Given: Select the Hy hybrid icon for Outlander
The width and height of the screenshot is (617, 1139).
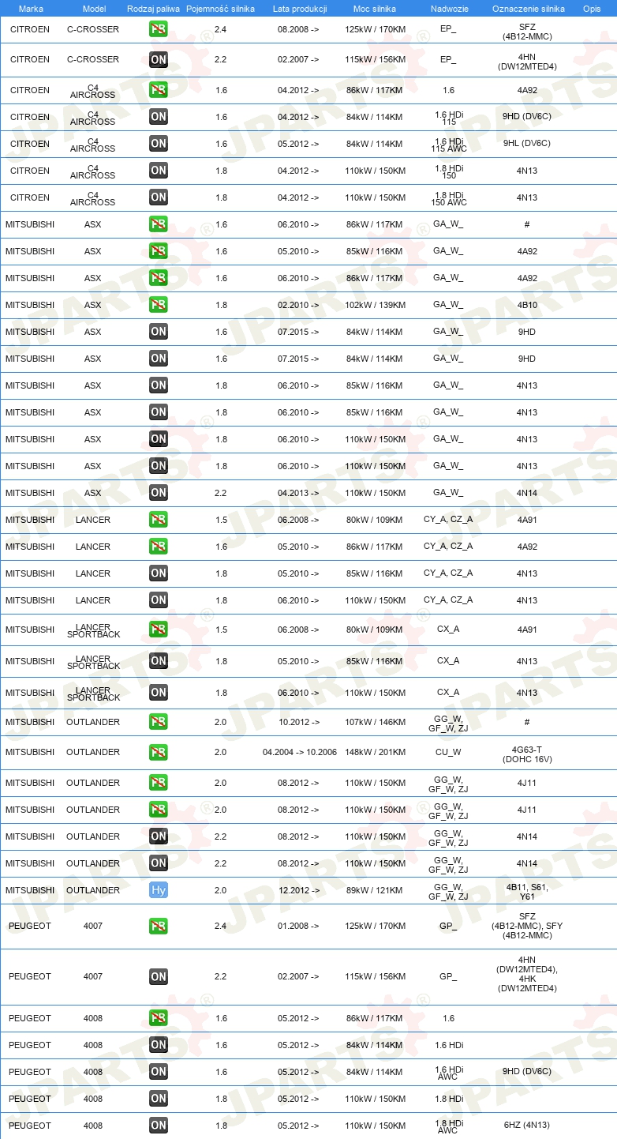Looking at the screenshot, I should (x=158, y=890).
